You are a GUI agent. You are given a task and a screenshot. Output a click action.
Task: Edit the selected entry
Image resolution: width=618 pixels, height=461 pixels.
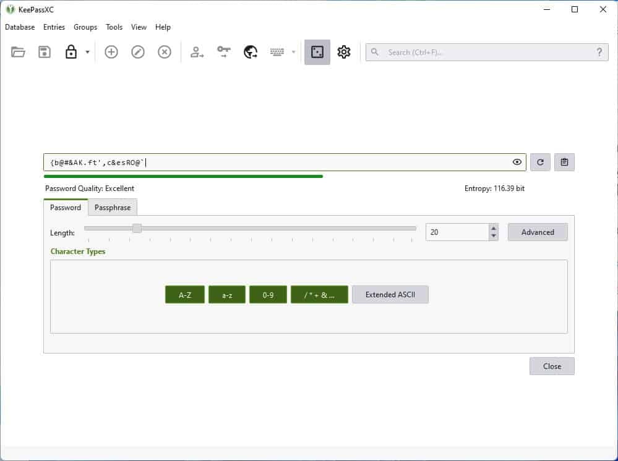[x=138, y=52]
